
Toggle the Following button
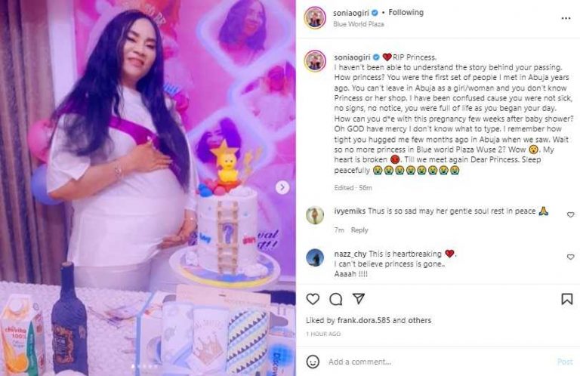click(406, 13)
